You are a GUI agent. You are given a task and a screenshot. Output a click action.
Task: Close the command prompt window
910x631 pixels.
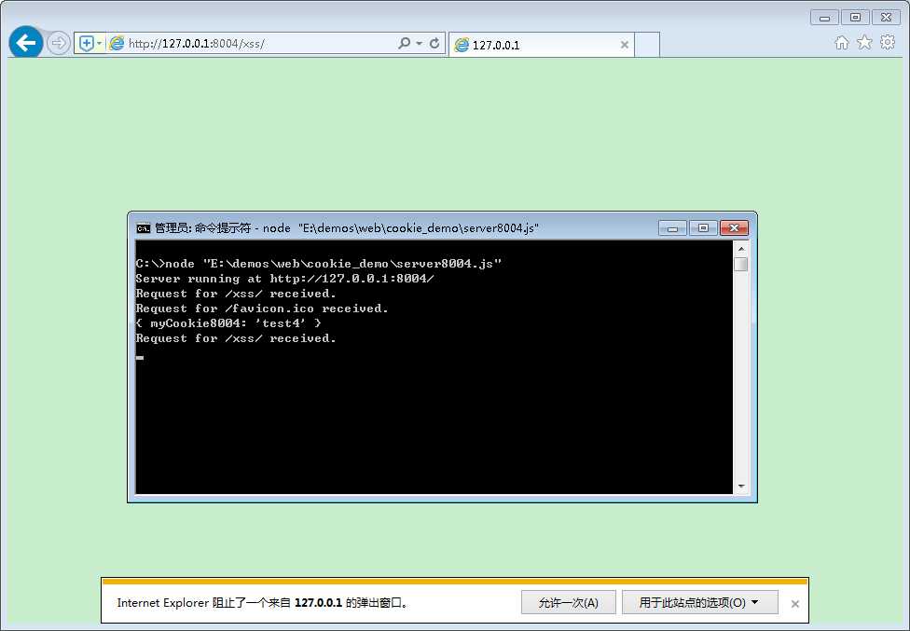point(734,228)
